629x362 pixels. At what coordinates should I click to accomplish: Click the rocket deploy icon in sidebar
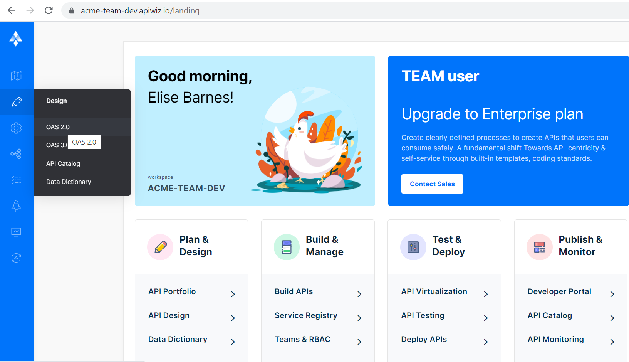pyautogui.click(x=16, y=206)
